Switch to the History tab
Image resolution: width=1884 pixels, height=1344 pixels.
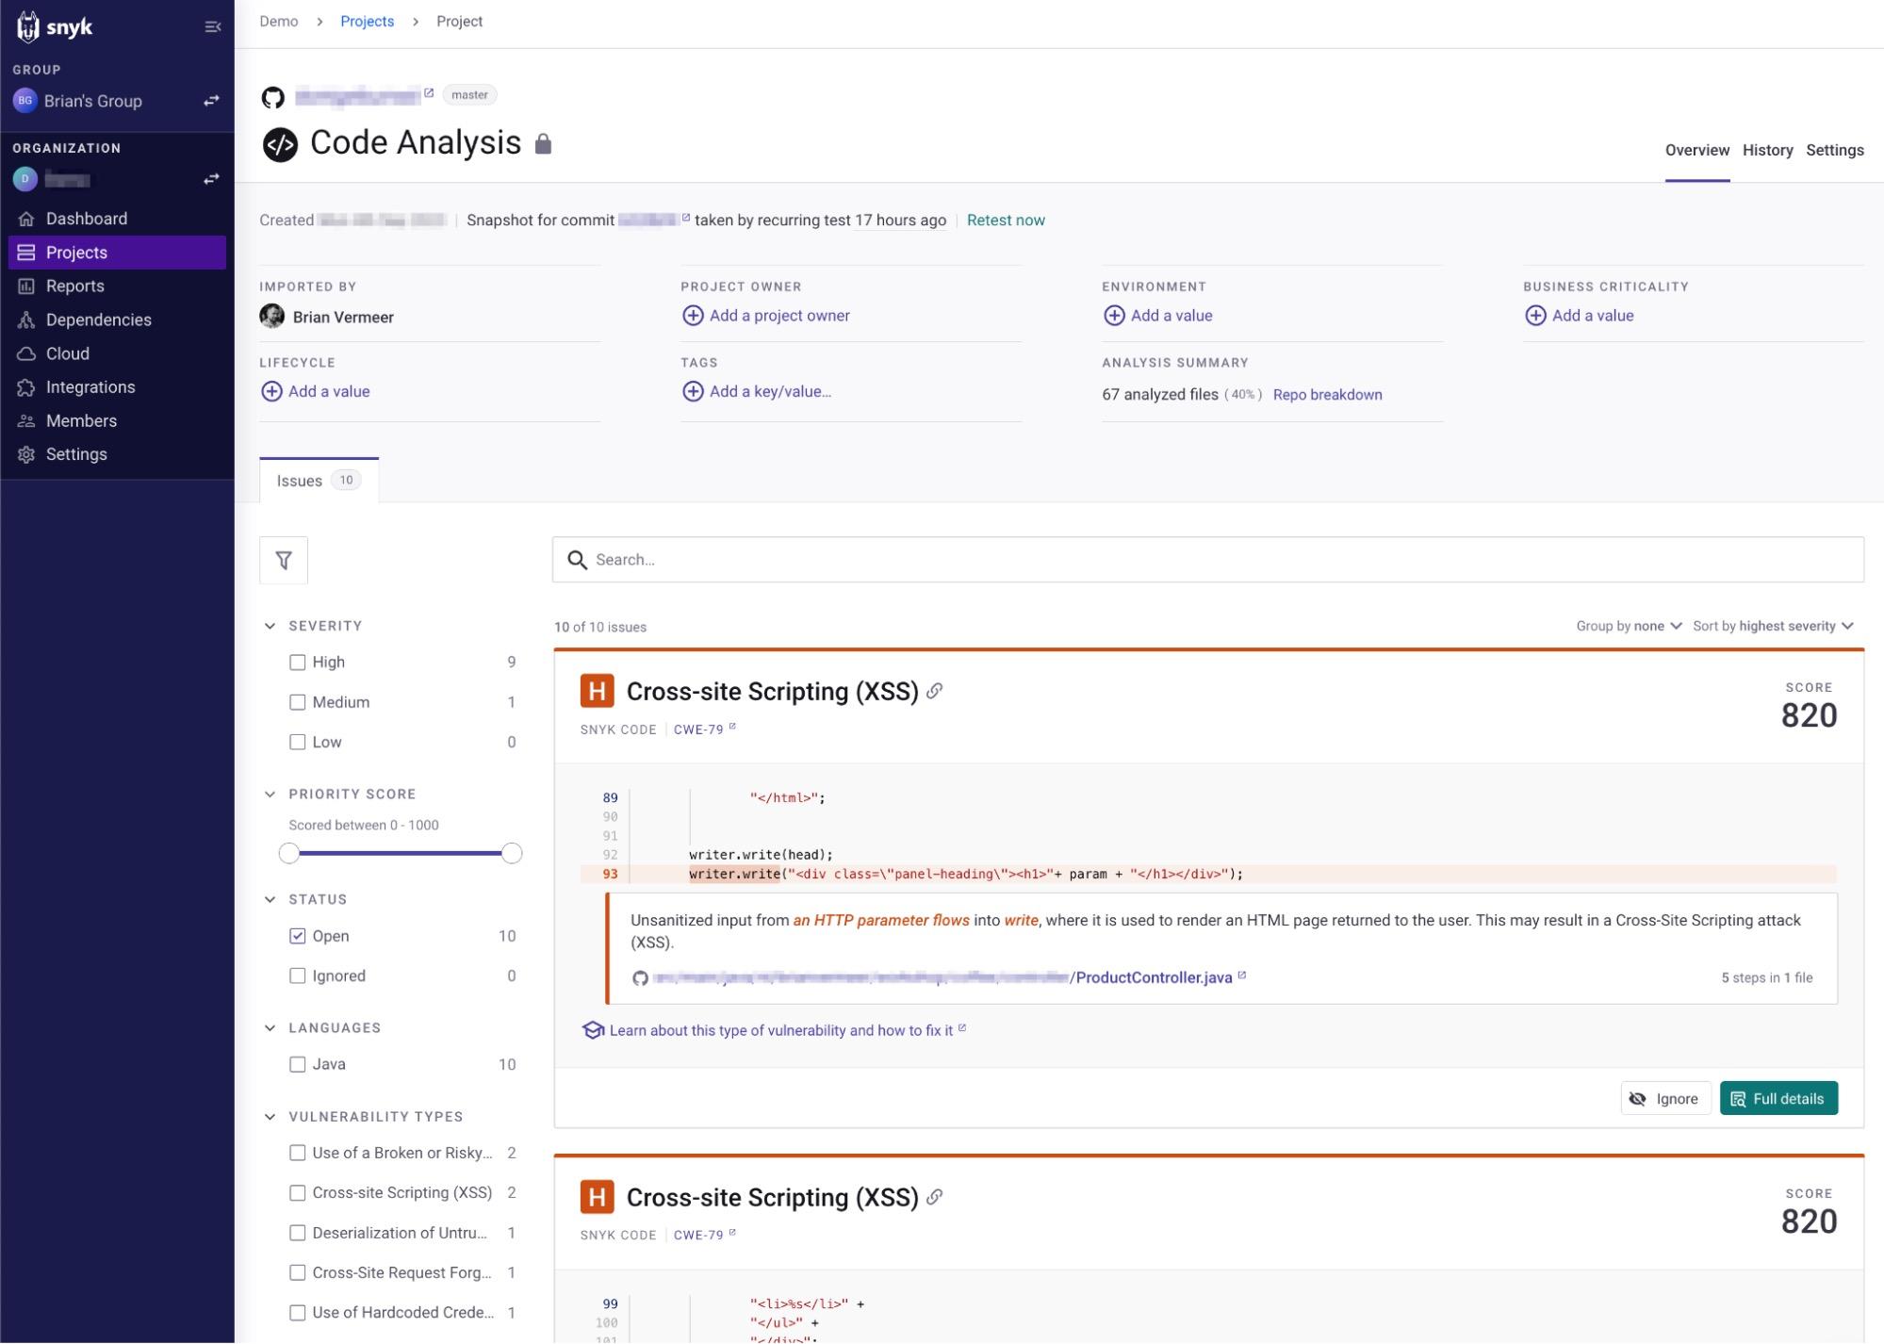tap(1766, 150)
